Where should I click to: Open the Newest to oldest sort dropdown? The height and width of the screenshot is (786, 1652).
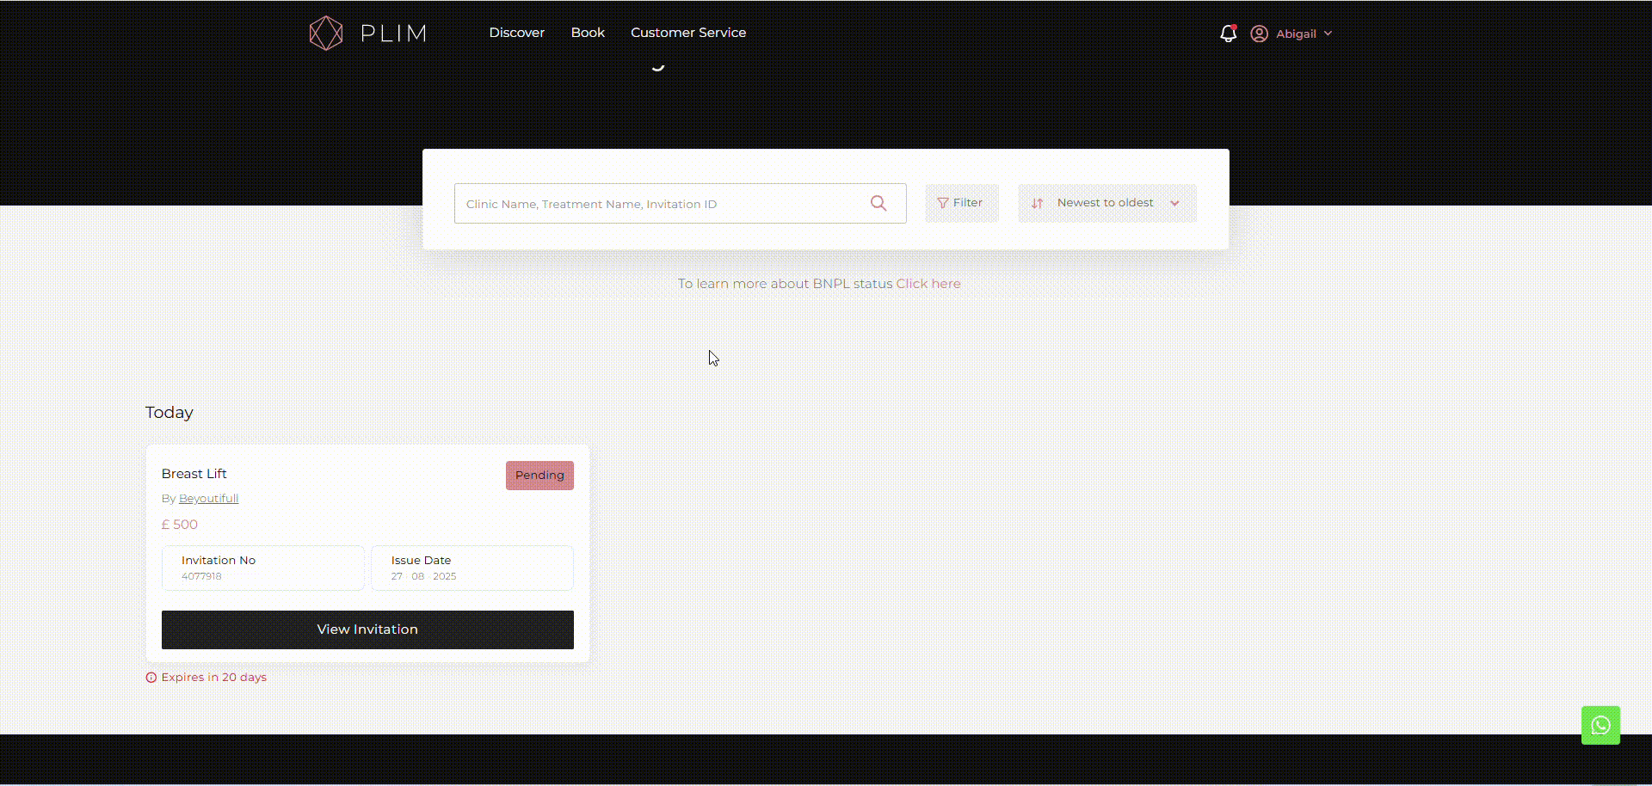[x=1107, y=203]
